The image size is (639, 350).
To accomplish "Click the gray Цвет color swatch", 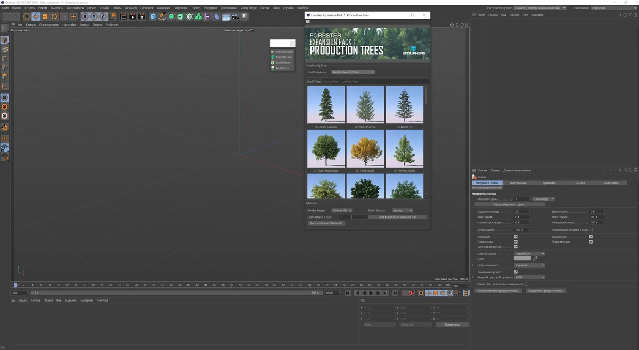I will point(522,259).
